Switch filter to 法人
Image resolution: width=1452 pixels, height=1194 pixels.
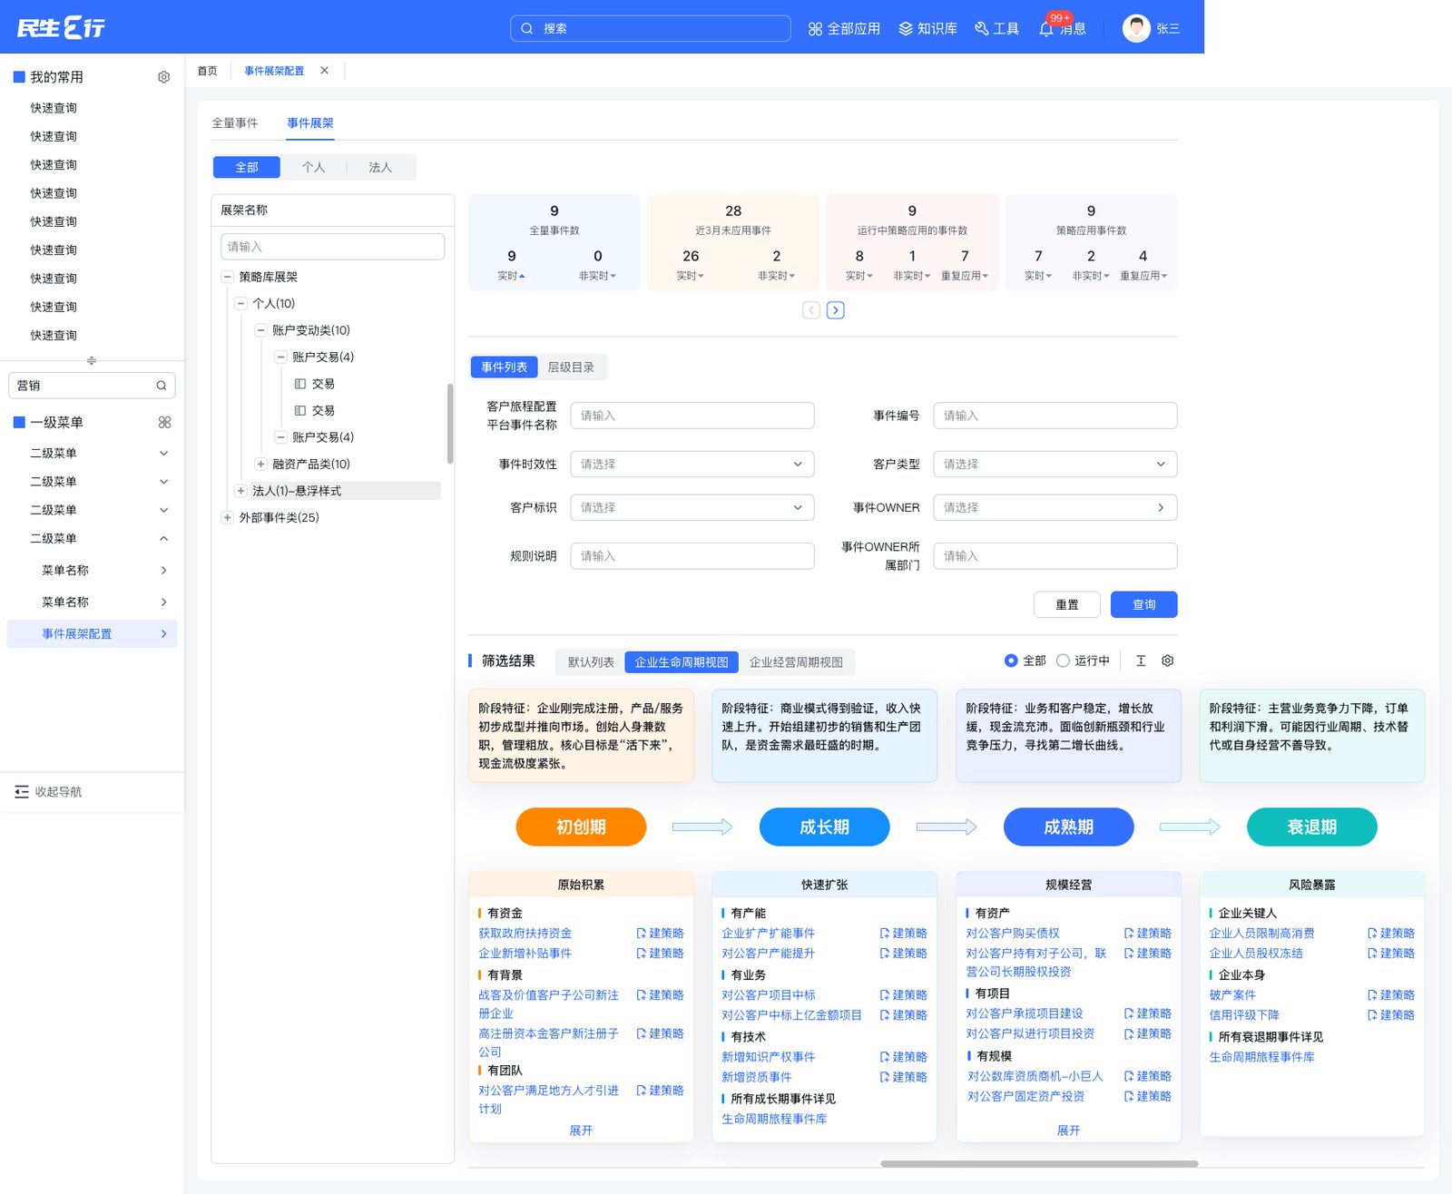coord(381,167)
